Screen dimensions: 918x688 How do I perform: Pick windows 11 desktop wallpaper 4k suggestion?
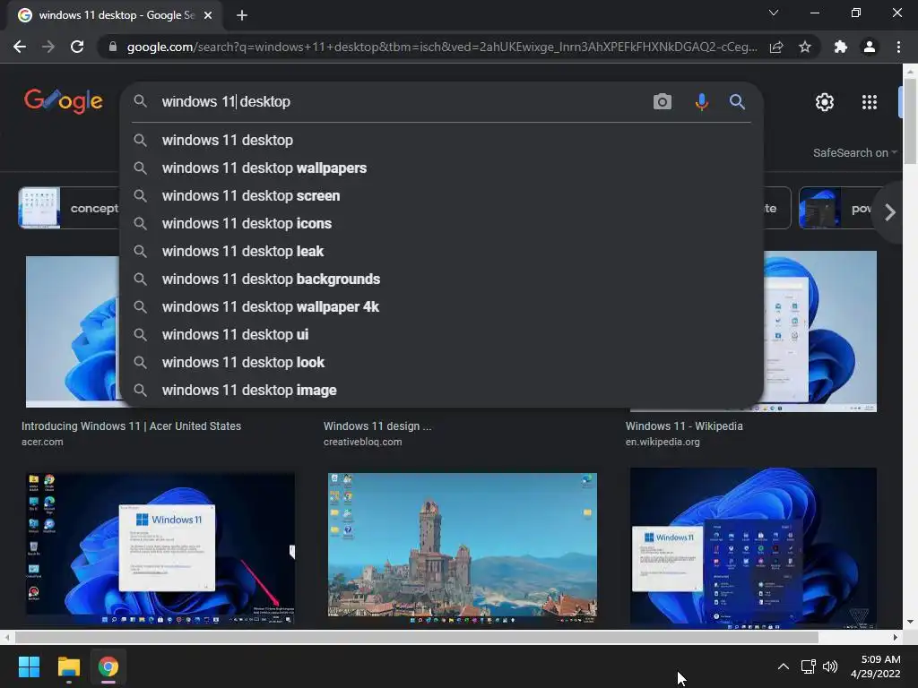tap(441, 306)
